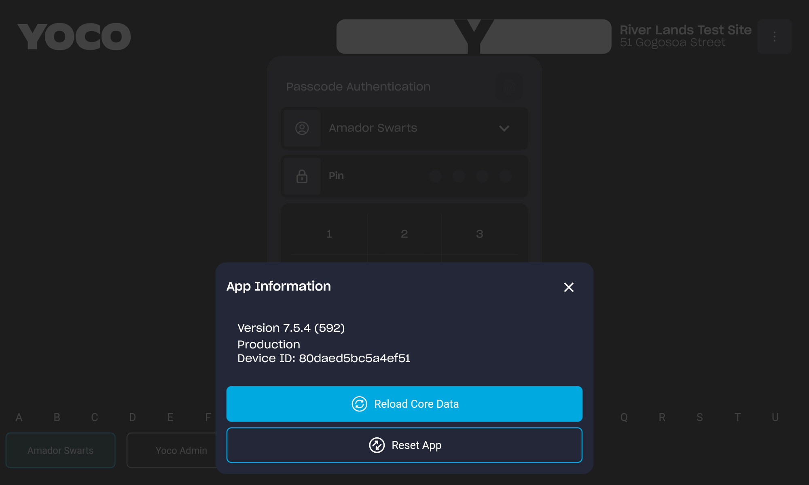This screenshot has width=809, height=485.
Task: Expand the Amador Swarts user dropdown
Action: point(404,128)
